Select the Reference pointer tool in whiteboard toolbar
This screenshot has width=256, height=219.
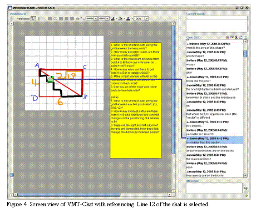pos(33,19)
